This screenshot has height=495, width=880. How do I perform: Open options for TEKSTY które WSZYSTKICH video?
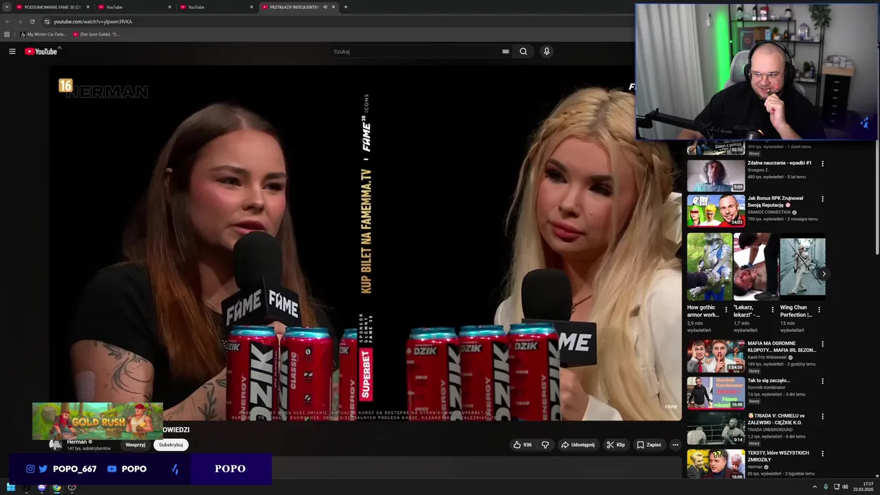tap(822, 454)
